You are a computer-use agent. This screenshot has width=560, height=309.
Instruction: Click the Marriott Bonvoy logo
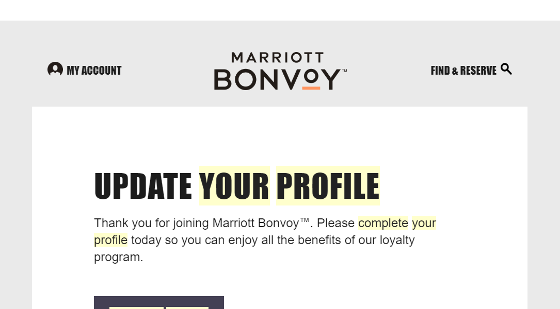[x=280, y=71]
